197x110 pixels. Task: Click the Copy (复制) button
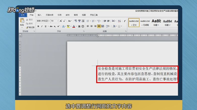tap(29, 23)
